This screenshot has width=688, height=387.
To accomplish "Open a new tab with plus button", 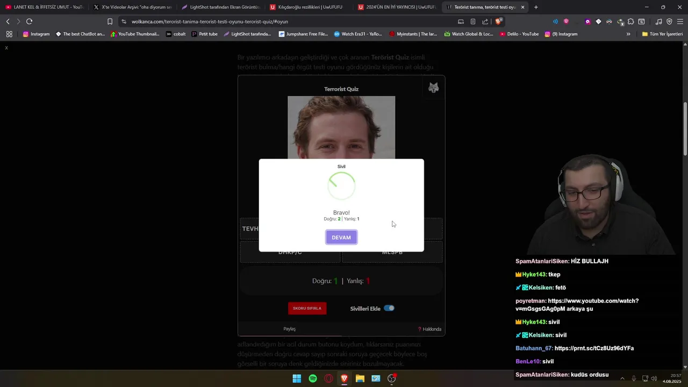I will pos(536,7).
